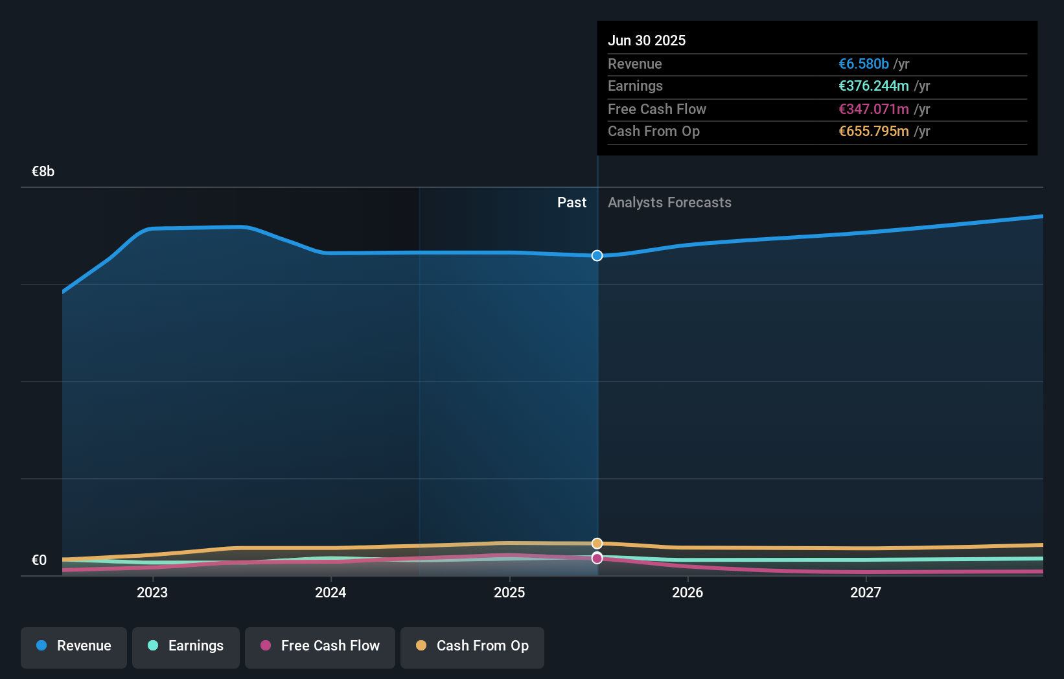
Task: Select the white Free Cash Flow marker on chart
Action: [x=597, y=558]
